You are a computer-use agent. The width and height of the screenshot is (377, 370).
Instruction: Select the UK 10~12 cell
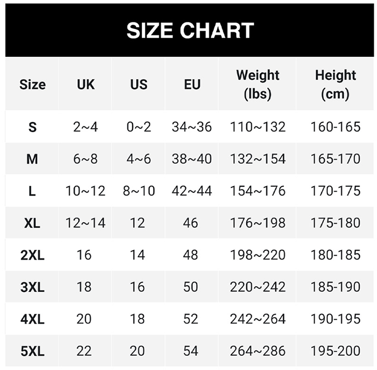coord(85,191)
